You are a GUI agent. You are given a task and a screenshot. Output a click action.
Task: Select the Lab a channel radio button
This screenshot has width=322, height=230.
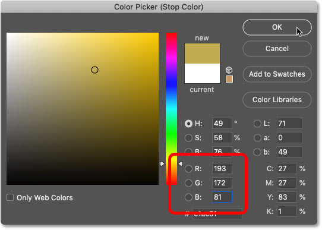(257, 138)
